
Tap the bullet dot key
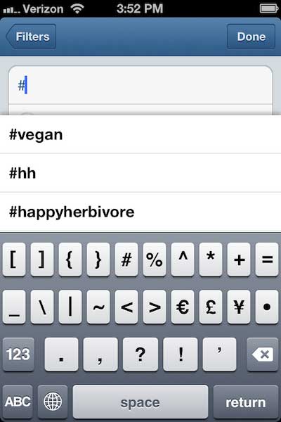[x=267, y=307]
